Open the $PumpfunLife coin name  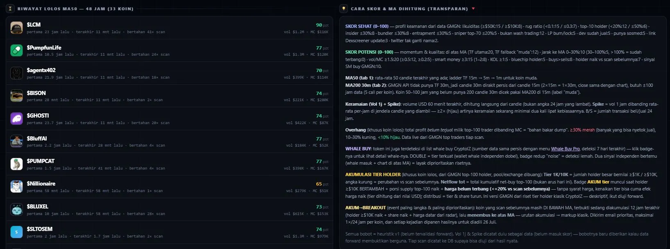tap(44, 48)
